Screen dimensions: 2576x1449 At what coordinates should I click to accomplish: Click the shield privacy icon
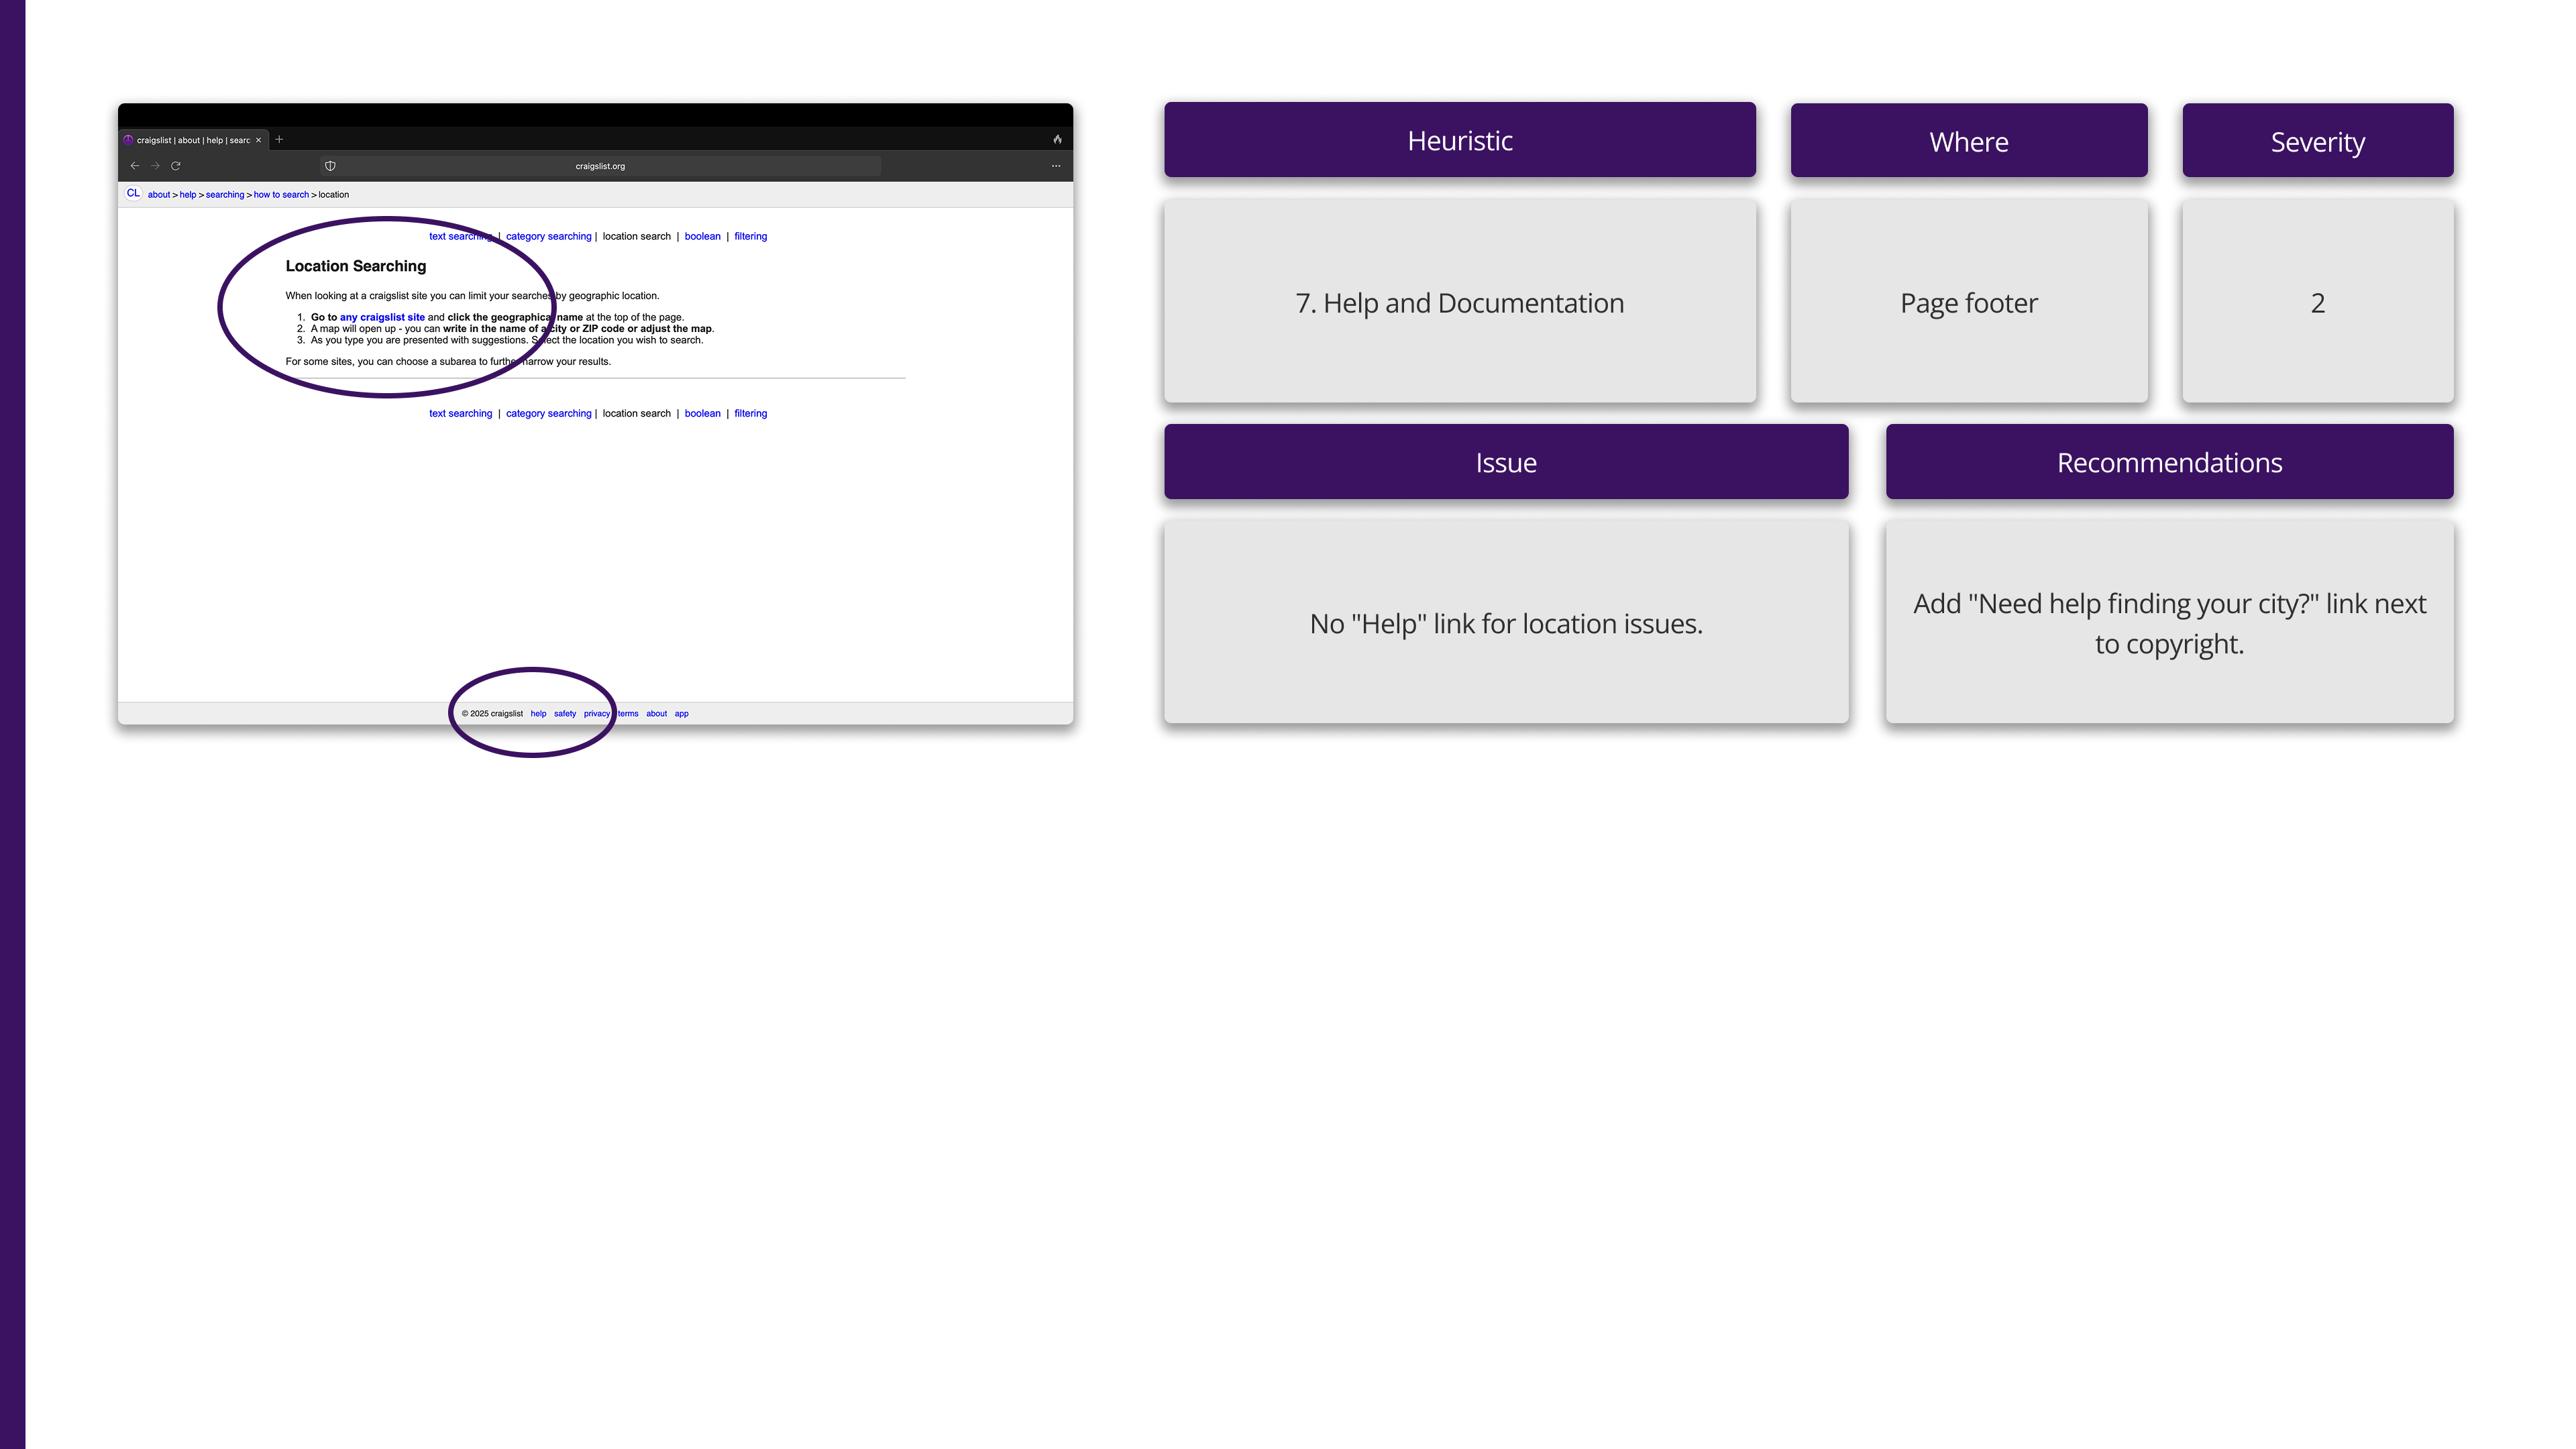tap(330, 166)
